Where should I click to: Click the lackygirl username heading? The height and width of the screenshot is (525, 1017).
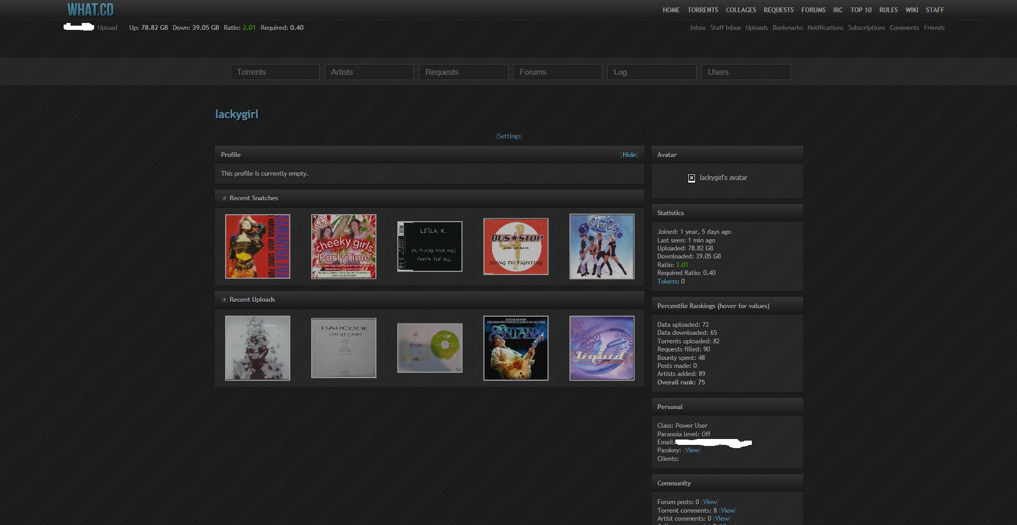click(x=237, y=114)
